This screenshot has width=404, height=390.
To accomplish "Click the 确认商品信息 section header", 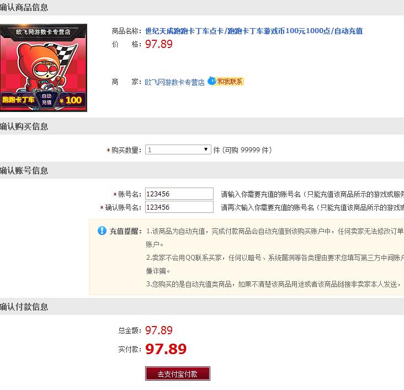I will tap(24, 7).
